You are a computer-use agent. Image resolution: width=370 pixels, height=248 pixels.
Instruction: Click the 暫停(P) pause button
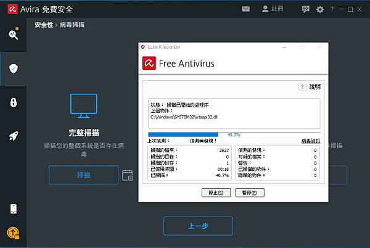250,192
